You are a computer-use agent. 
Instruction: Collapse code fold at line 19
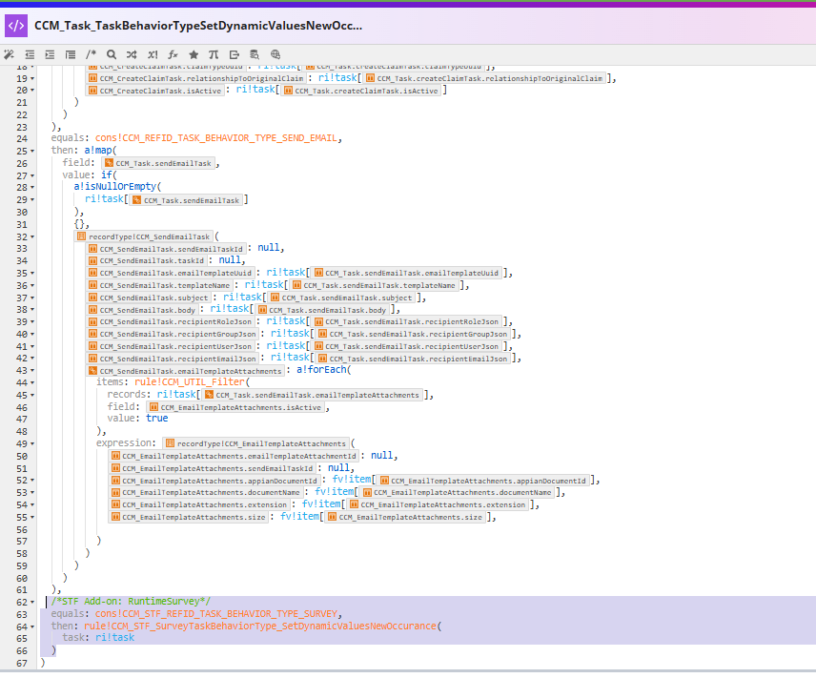pos(32,78)
